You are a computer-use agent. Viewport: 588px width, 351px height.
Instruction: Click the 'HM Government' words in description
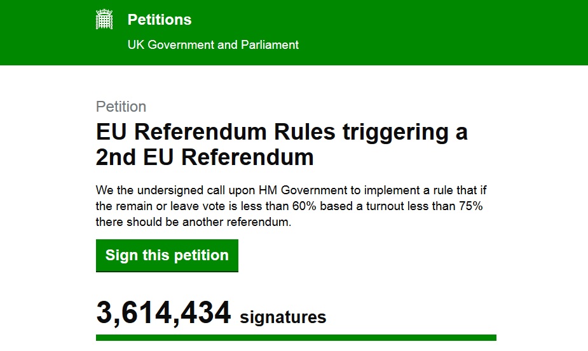tap(303, 190)
